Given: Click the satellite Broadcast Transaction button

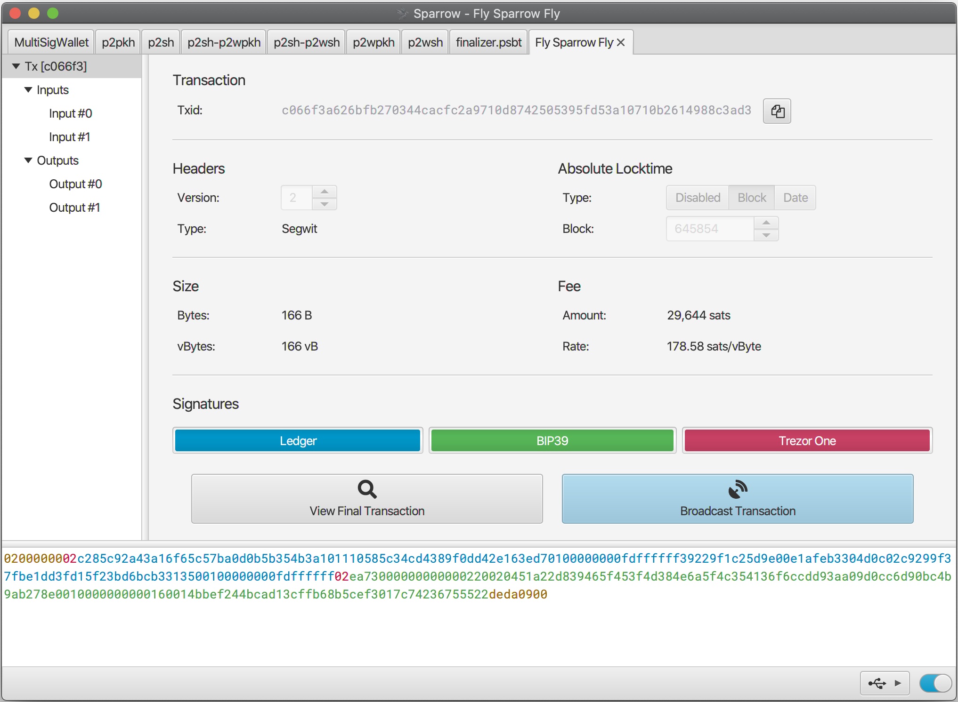Looking at the screenshot, I should pyautogui.click(x=737, y=499).
